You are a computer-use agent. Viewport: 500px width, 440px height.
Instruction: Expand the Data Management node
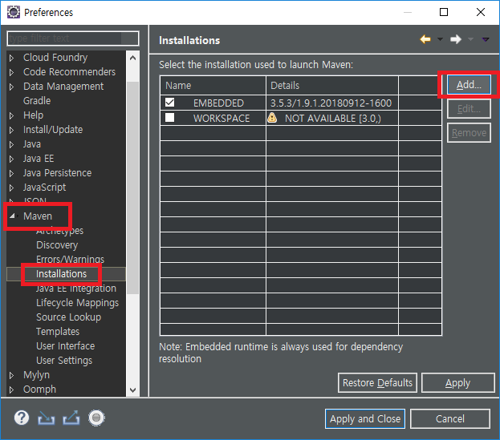[12, 87]
